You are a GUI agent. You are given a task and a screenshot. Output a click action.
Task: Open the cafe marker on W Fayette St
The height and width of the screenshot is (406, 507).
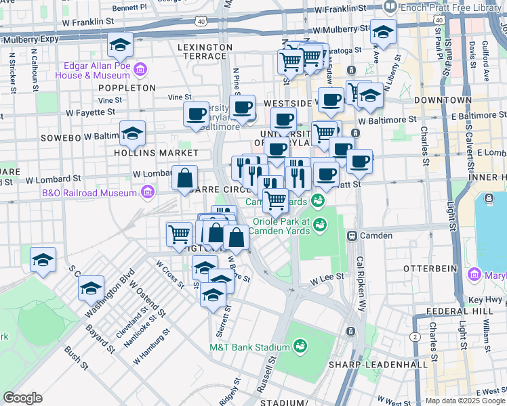coord(196,117)
